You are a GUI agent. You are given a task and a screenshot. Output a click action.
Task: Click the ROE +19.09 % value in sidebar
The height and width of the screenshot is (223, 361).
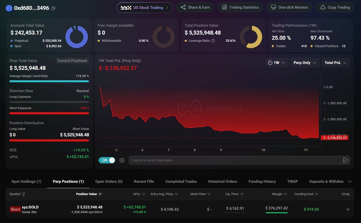pos(81,150)
